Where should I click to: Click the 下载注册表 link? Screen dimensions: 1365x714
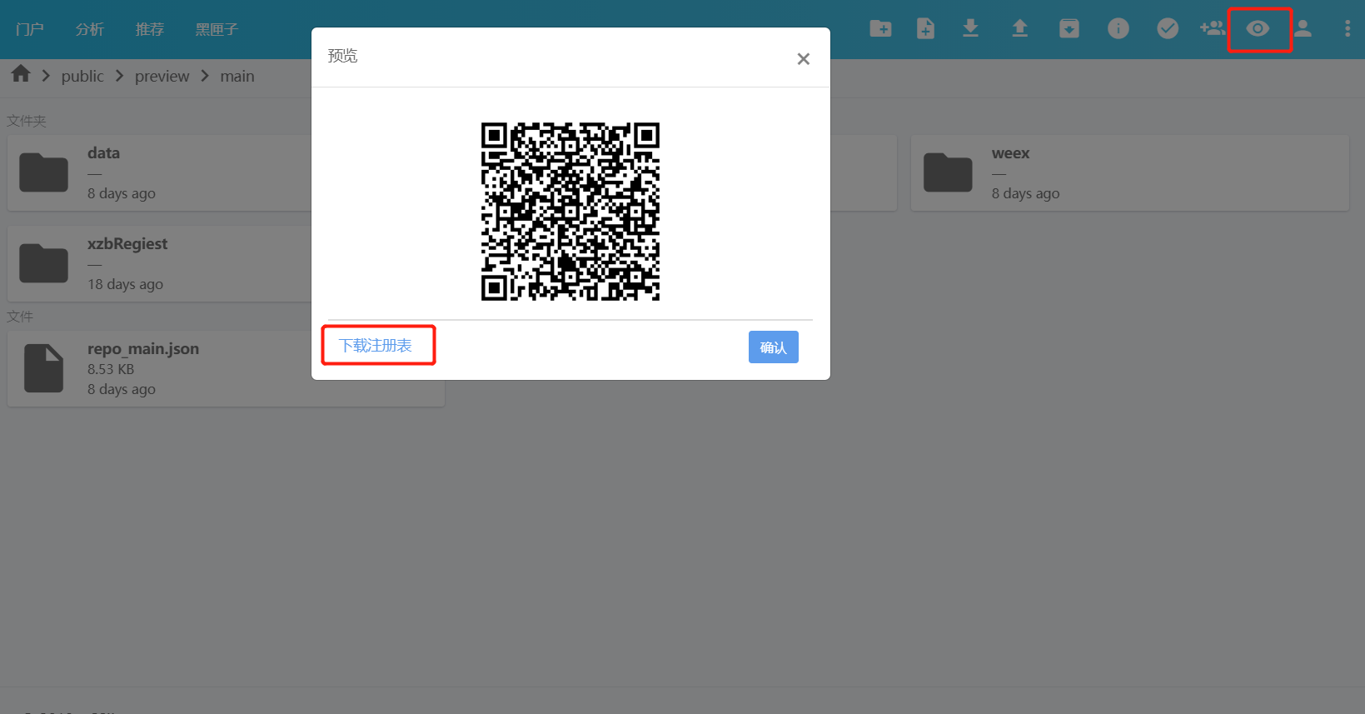(x=376, y=346)
